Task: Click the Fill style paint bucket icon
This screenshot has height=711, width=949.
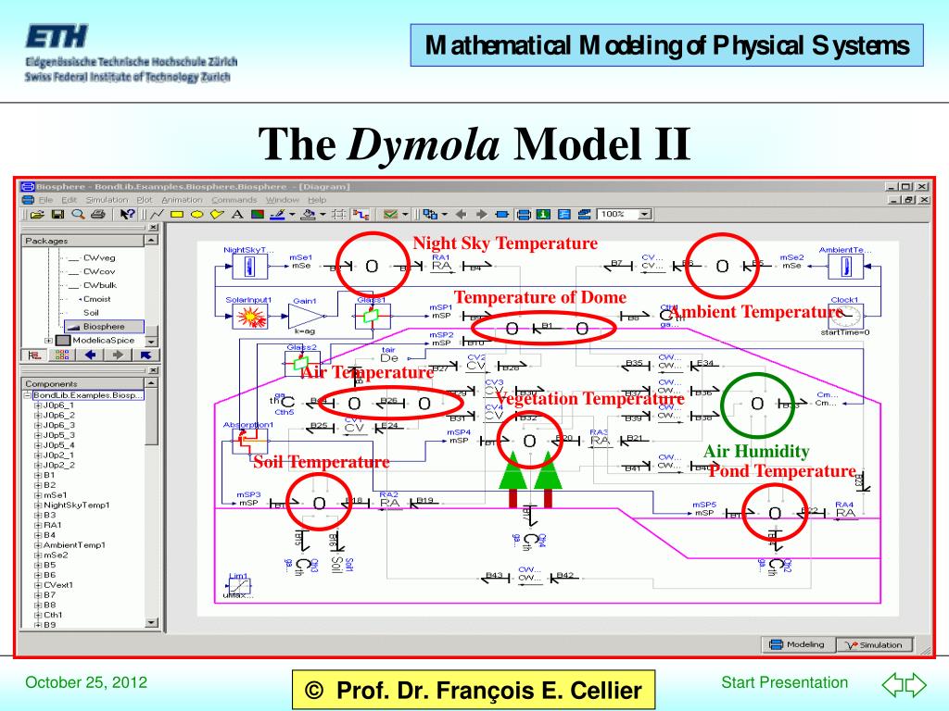Action: click(308, 214)
